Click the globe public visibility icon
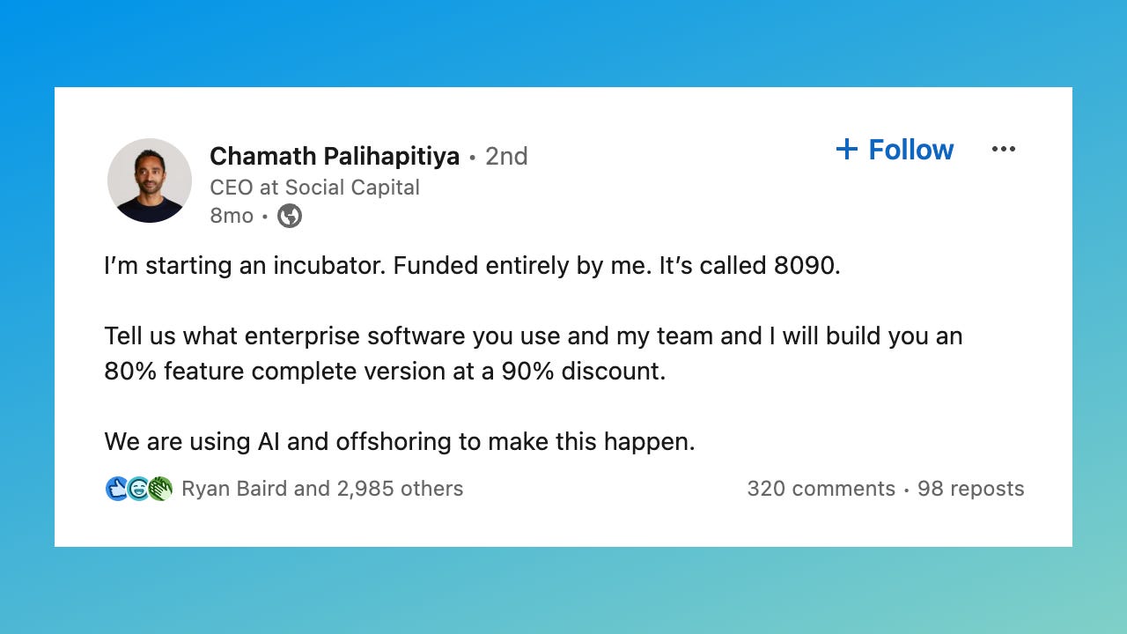The width and height of the screenshot is (1127, 634). [x=290, y=215]
